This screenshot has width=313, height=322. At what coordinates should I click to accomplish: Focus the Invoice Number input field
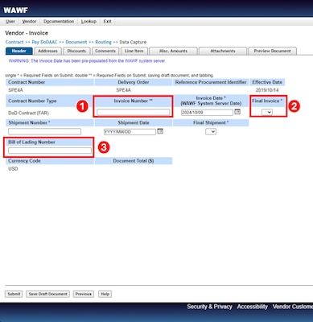[133, 112]
